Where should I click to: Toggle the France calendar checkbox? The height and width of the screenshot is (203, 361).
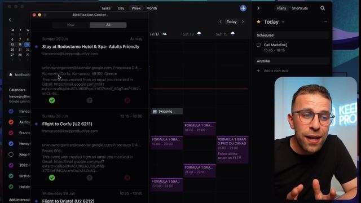11,133
